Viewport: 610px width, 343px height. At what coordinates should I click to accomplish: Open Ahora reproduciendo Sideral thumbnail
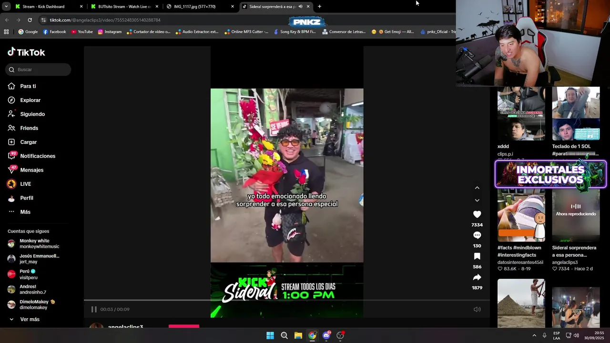pos(576,215)
